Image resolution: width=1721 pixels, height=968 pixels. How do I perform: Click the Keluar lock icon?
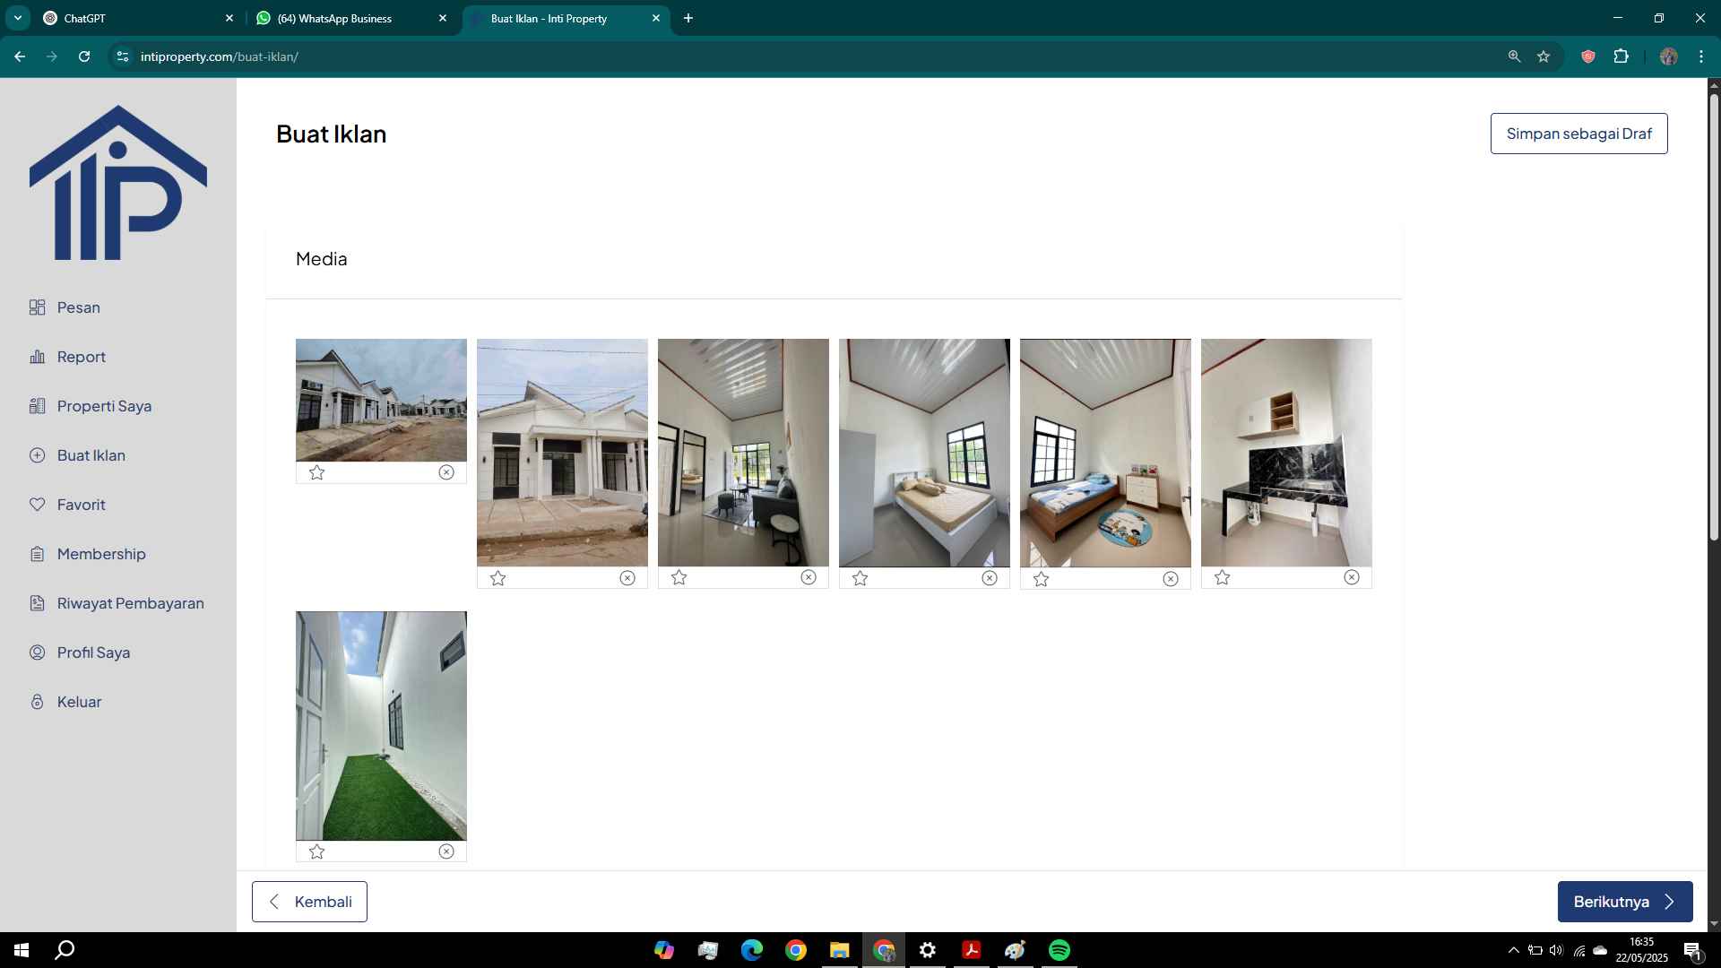(37, 702)
